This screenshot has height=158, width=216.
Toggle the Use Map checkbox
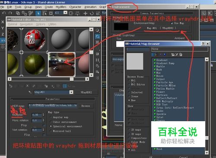tap(172, 23)
